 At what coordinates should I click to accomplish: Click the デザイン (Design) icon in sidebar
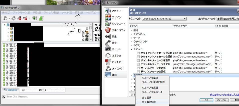[x=108, y=17]
